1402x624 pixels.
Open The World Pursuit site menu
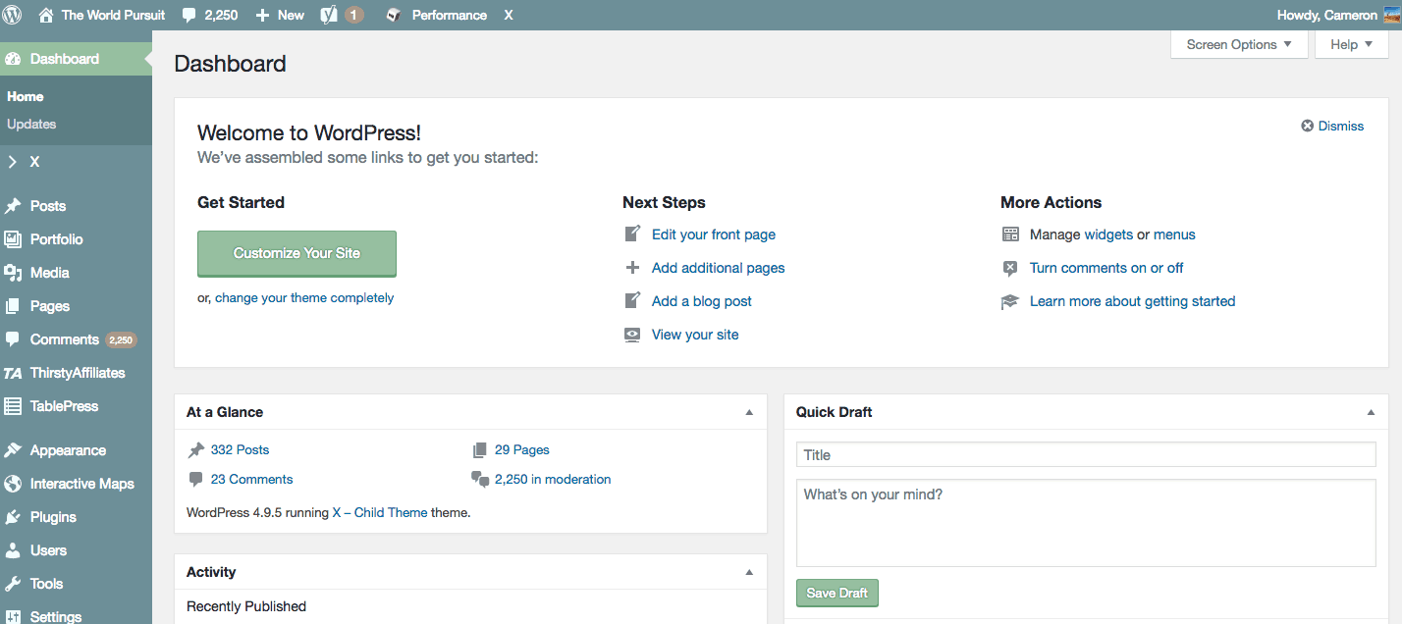102,15
